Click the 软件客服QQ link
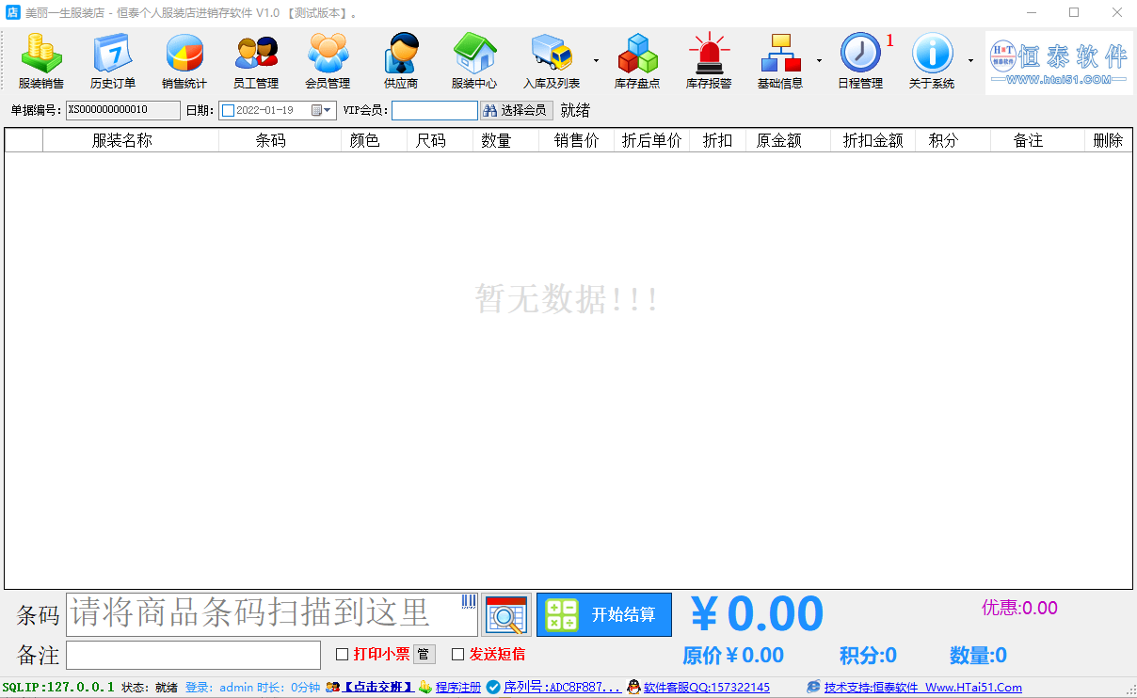Image resolution: width=1137 pixels, height=698 pixels. click(x=707, y=688)
